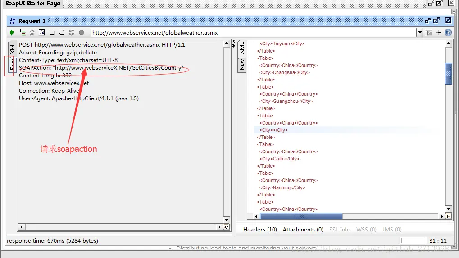Click the Taiyuan city XML line
Image resolution: width=459 pixels, height=258 pixels.
point(282,44)
